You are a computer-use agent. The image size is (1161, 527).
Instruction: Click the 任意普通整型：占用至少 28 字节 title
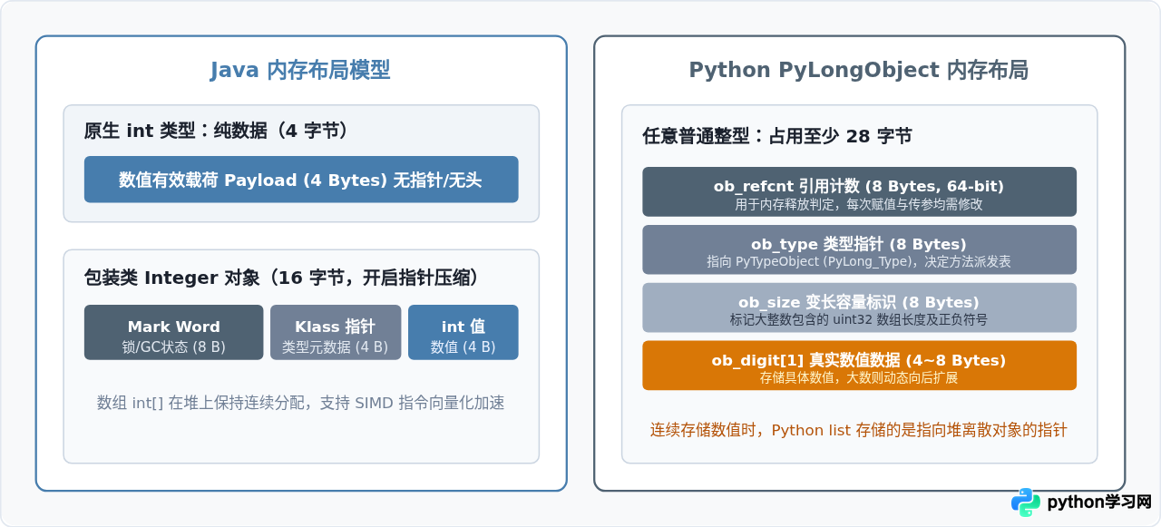point(777,136)
